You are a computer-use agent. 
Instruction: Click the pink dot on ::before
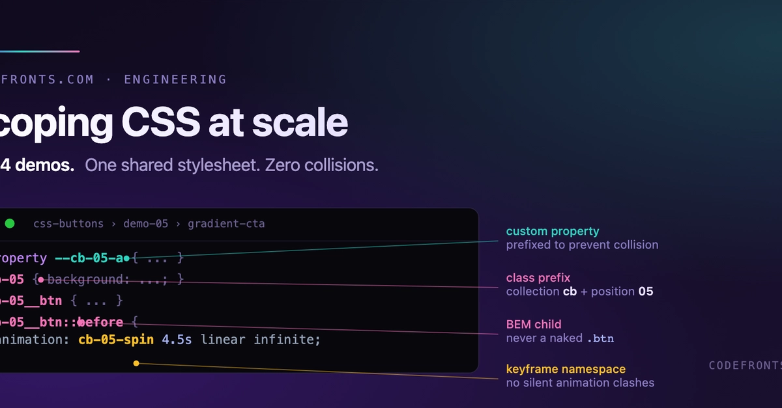(80, 321)
